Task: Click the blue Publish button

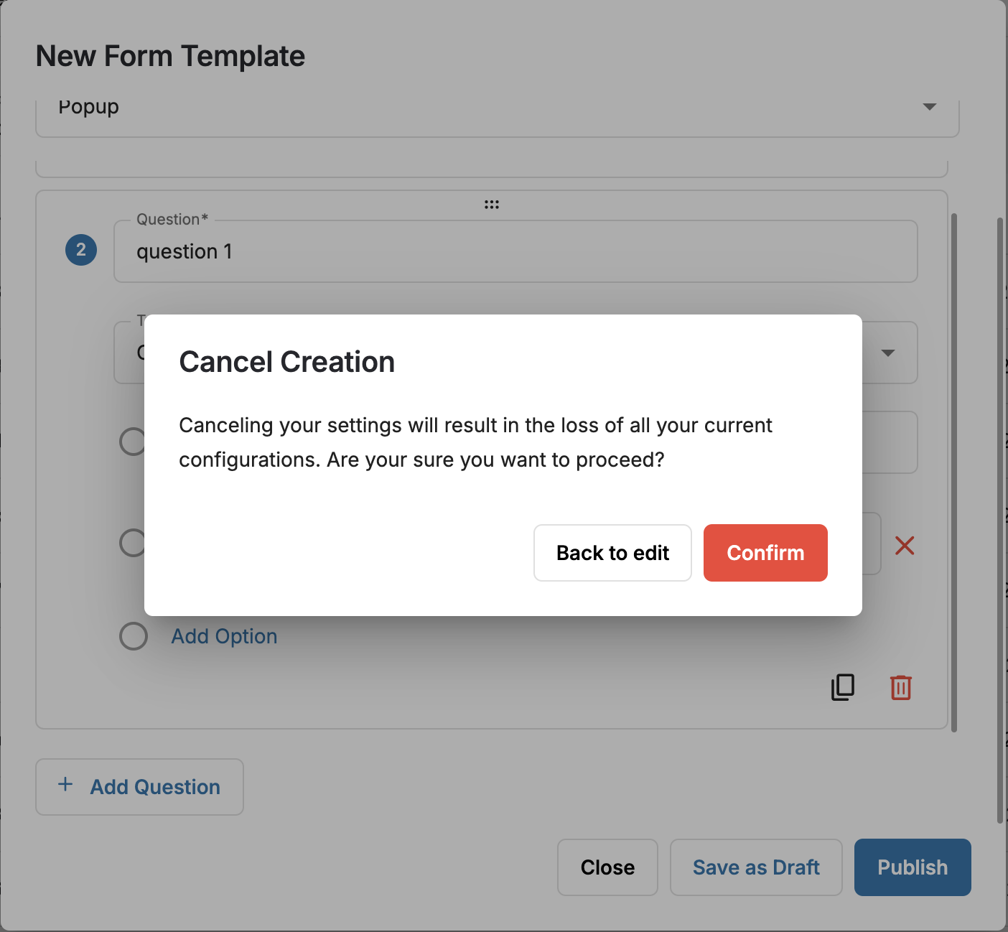Action: click(x=913, y=867)
